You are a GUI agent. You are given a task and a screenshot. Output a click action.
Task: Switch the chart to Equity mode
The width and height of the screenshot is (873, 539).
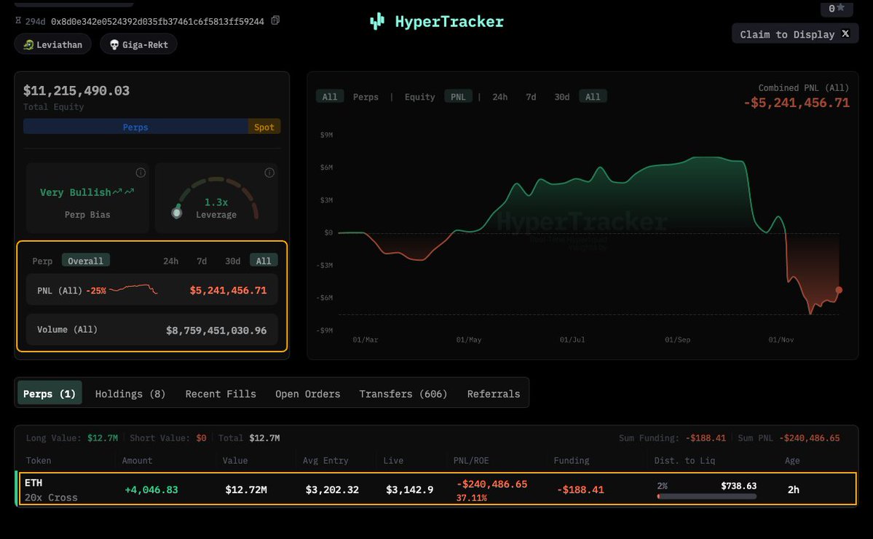[419, 96]
